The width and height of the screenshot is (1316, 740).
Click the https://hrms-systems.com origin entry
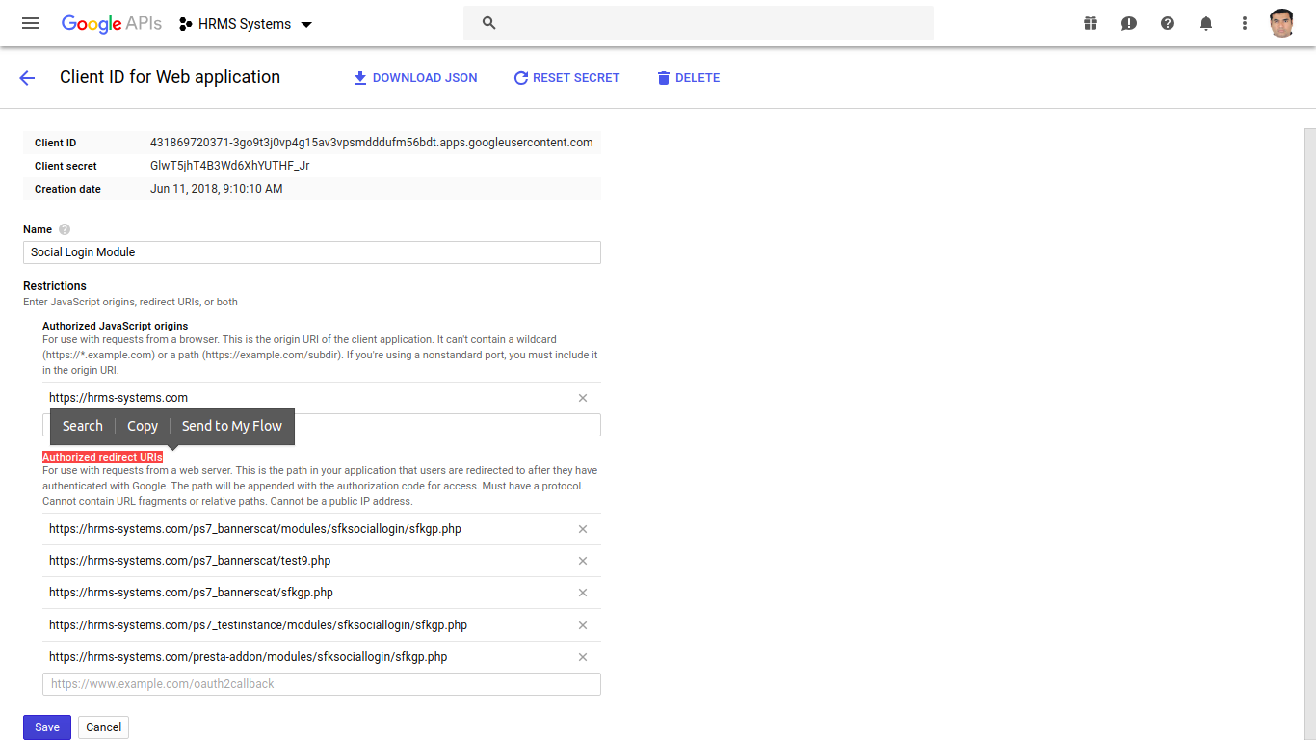click(118, 398)
